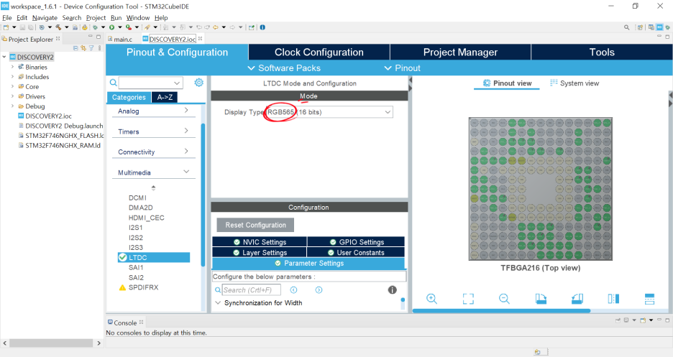Open the Pinout dropdown menu
The width and height of the screenshot is (673, 357).
tap(402, 68)
